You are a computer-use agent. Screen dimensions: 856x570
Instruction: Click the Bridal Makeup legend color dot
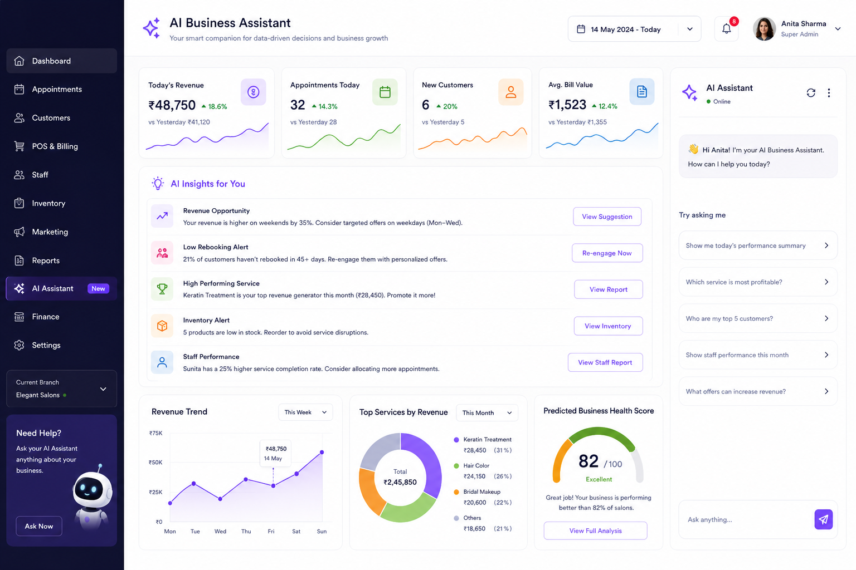456,492
